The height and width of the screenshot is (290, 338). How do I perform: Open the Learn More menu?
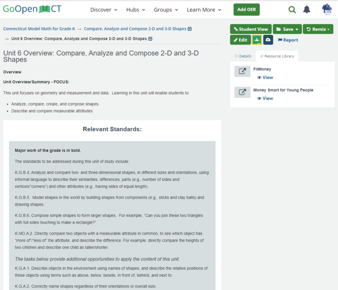(204, 10)
